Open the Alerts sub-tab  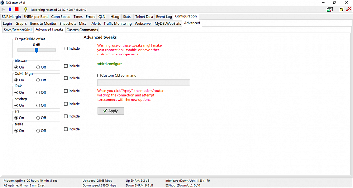(96, 23)
